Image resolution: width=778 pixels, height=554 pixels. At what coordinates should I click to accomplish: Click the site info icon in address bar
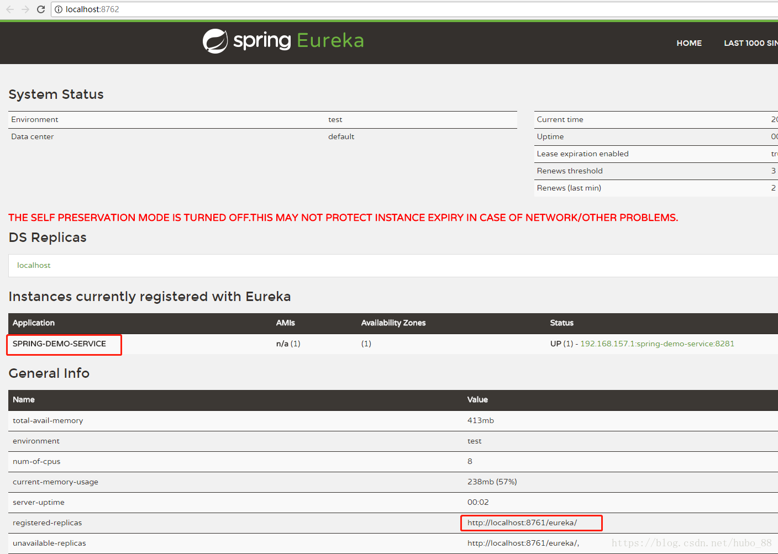tap(59, 9)
